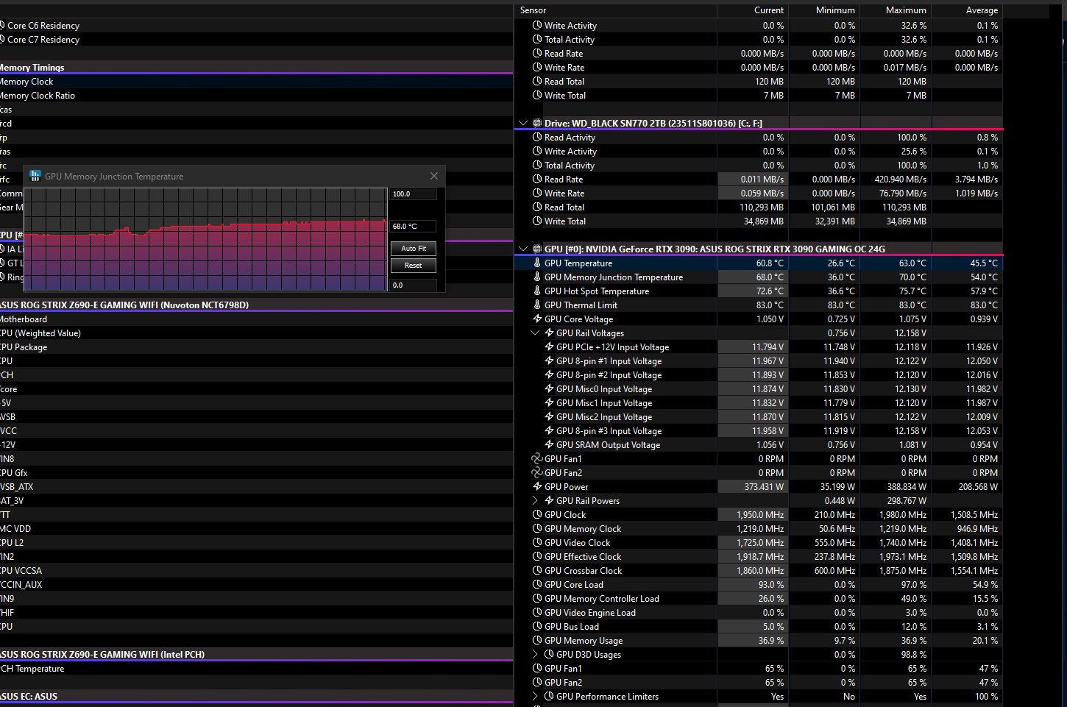This screenshot has height=707, width=1067.
Task: Collapse the WD_BLACK SN770 drive section
Action: 523,124
